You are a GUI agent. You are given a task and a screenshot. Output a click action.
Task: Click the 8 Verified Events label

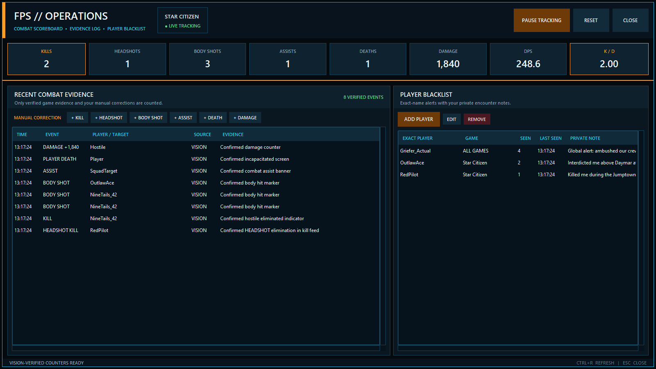[x=363, y=97]
